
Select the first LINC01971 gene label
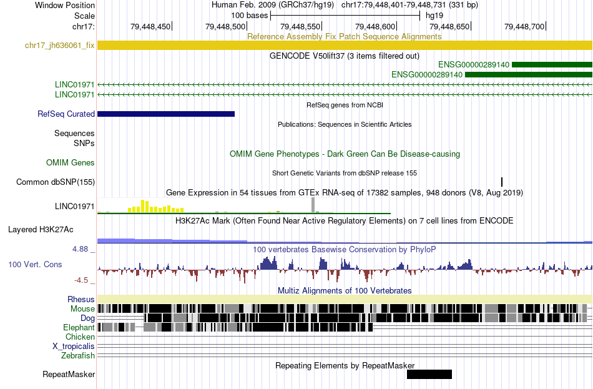tap(74, 84)
